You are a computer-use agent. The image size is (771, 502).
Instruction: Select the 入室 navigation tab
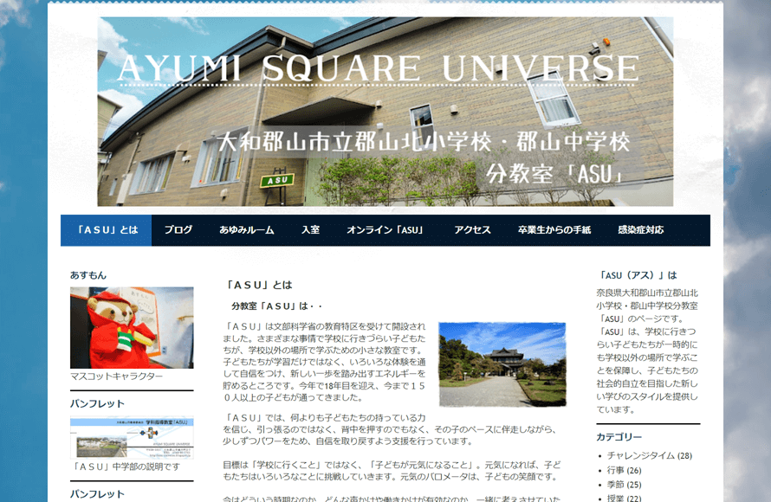pyautogui.click(x=310, y=230)
